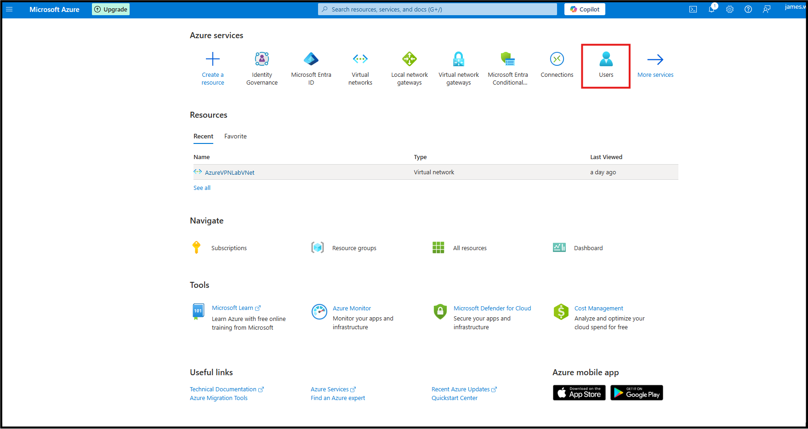
Task: Click the Last Viewed column header
Action: (x=606, y=157)
